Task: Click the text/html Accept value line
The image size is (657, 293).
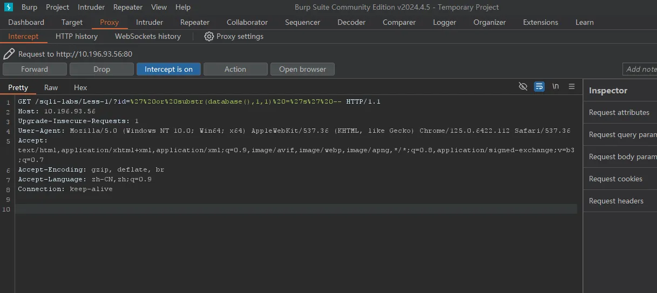Action: point(296,150)
